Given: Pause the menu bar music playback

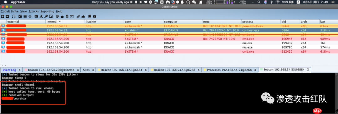Looking at the screenshot, I should [x=136, y=2].
